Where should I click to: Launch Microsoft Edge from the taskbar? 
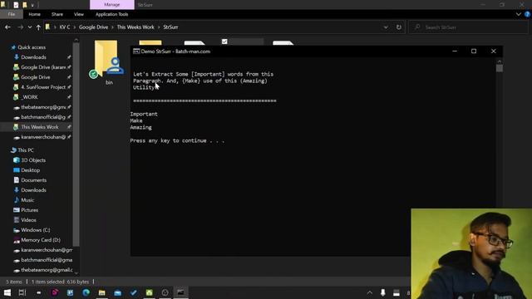[86, 292]
